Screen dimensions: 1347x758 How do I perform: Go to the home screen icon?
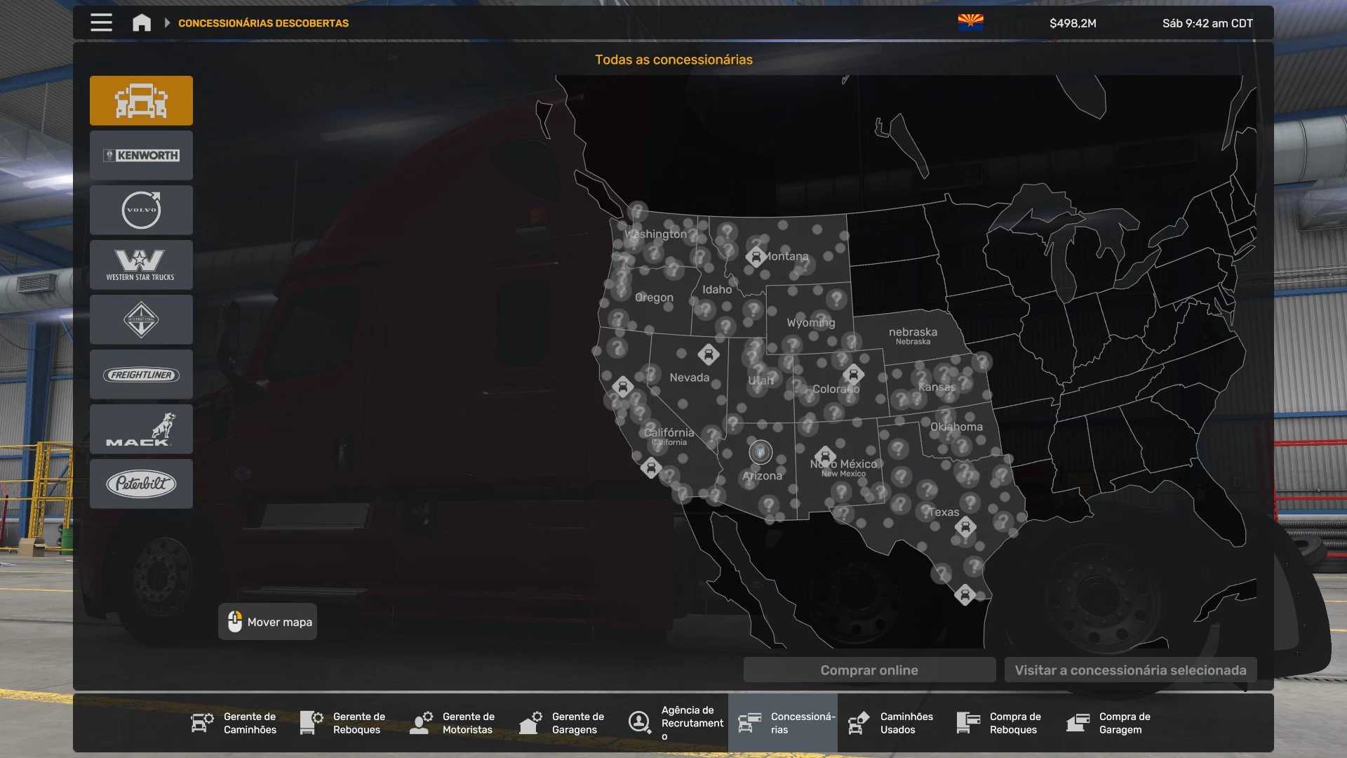pos(142,22)
